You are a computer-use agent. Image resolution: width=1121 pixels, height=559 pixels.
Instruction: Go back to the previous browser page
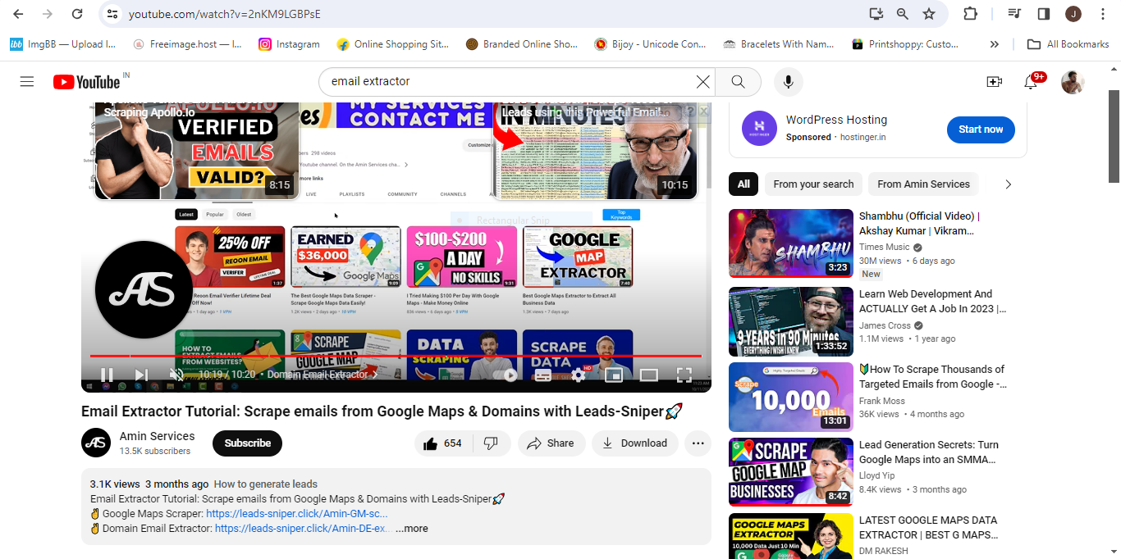tap(18, 14)
